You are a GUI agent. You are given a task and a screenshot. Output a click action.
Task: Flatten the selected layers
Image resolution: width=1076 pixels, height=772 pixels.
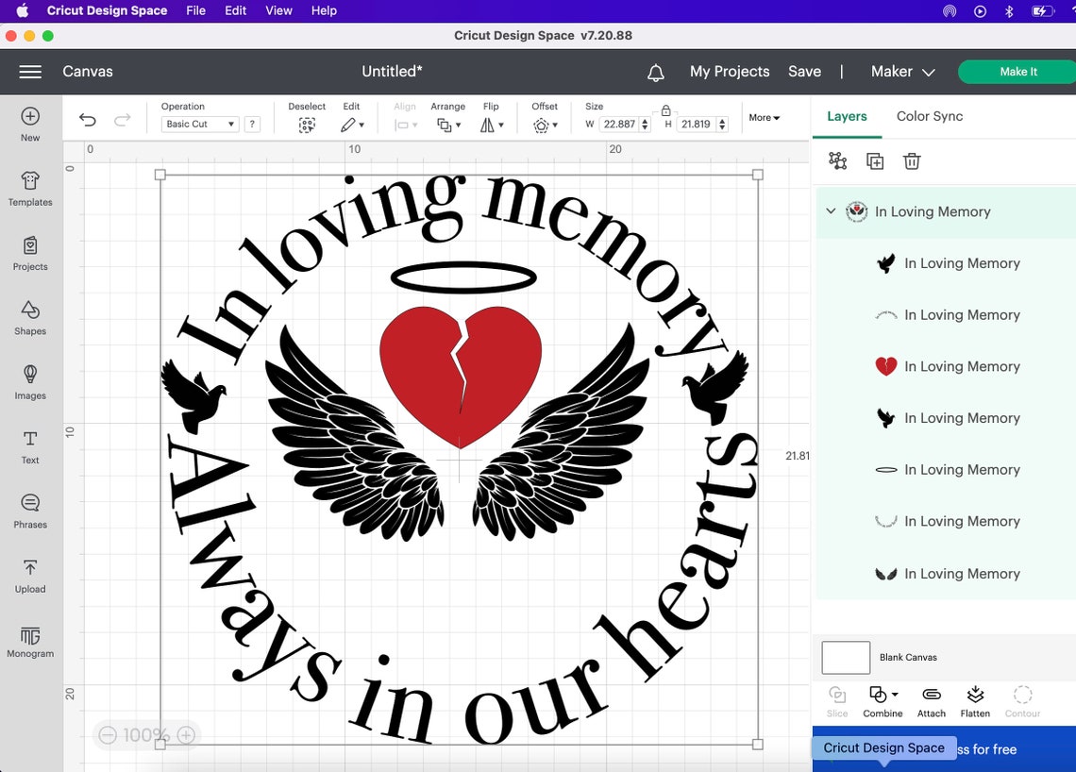point(975,700)
